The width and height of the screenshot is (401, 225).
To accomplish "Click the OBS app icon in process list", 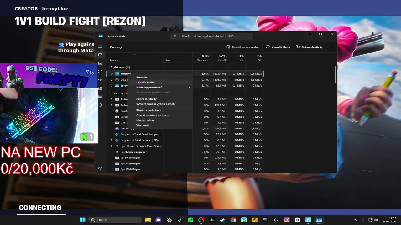I will 117,80.
